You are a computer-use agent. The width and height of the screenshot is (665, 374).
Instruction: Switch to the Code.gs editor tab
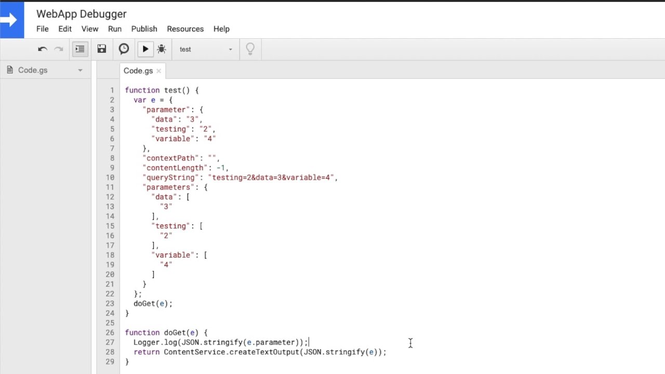138,71
